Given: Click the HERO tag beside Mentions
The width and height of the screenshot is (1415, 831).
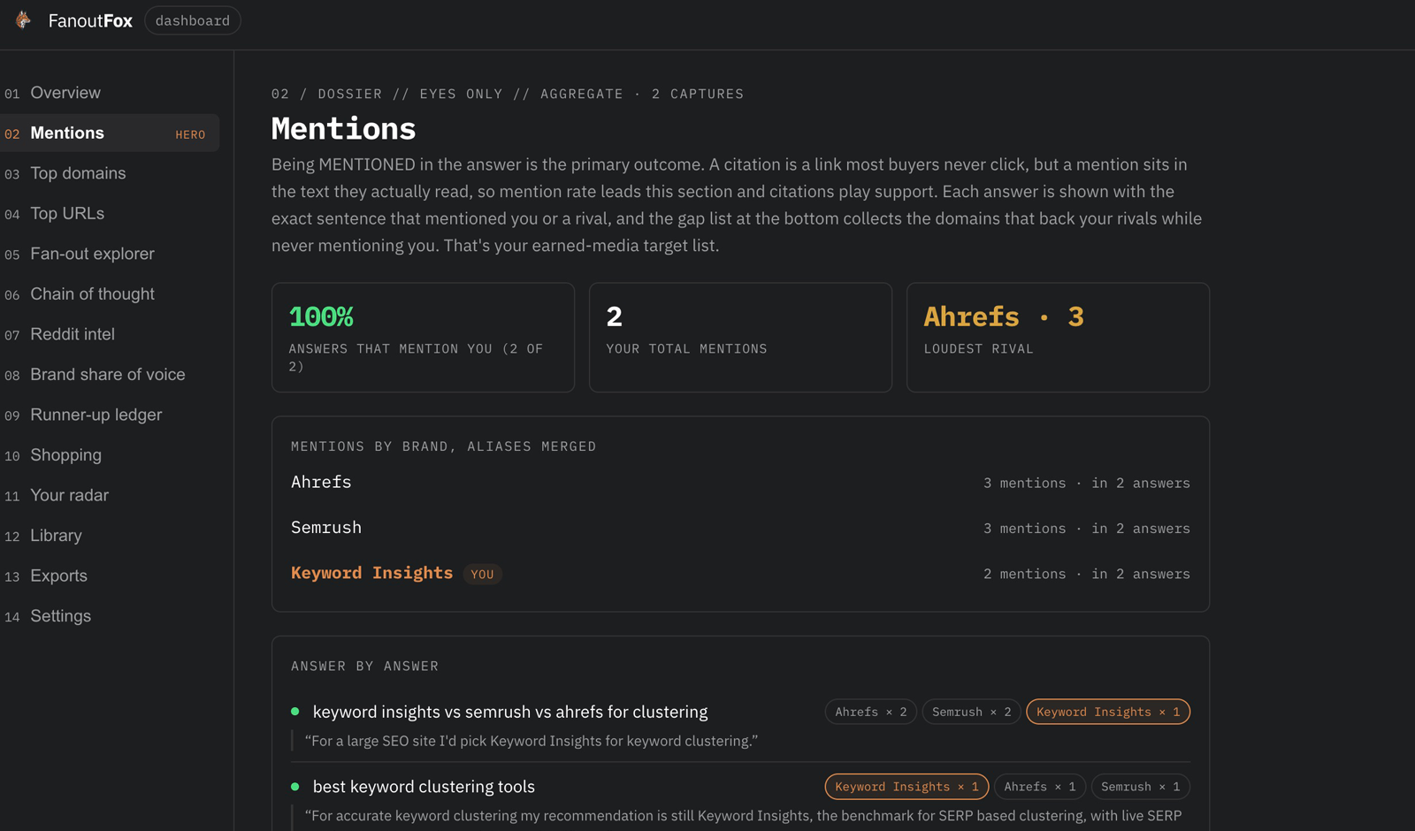Looking at the screenshot, I should click(x=190, y=134).
